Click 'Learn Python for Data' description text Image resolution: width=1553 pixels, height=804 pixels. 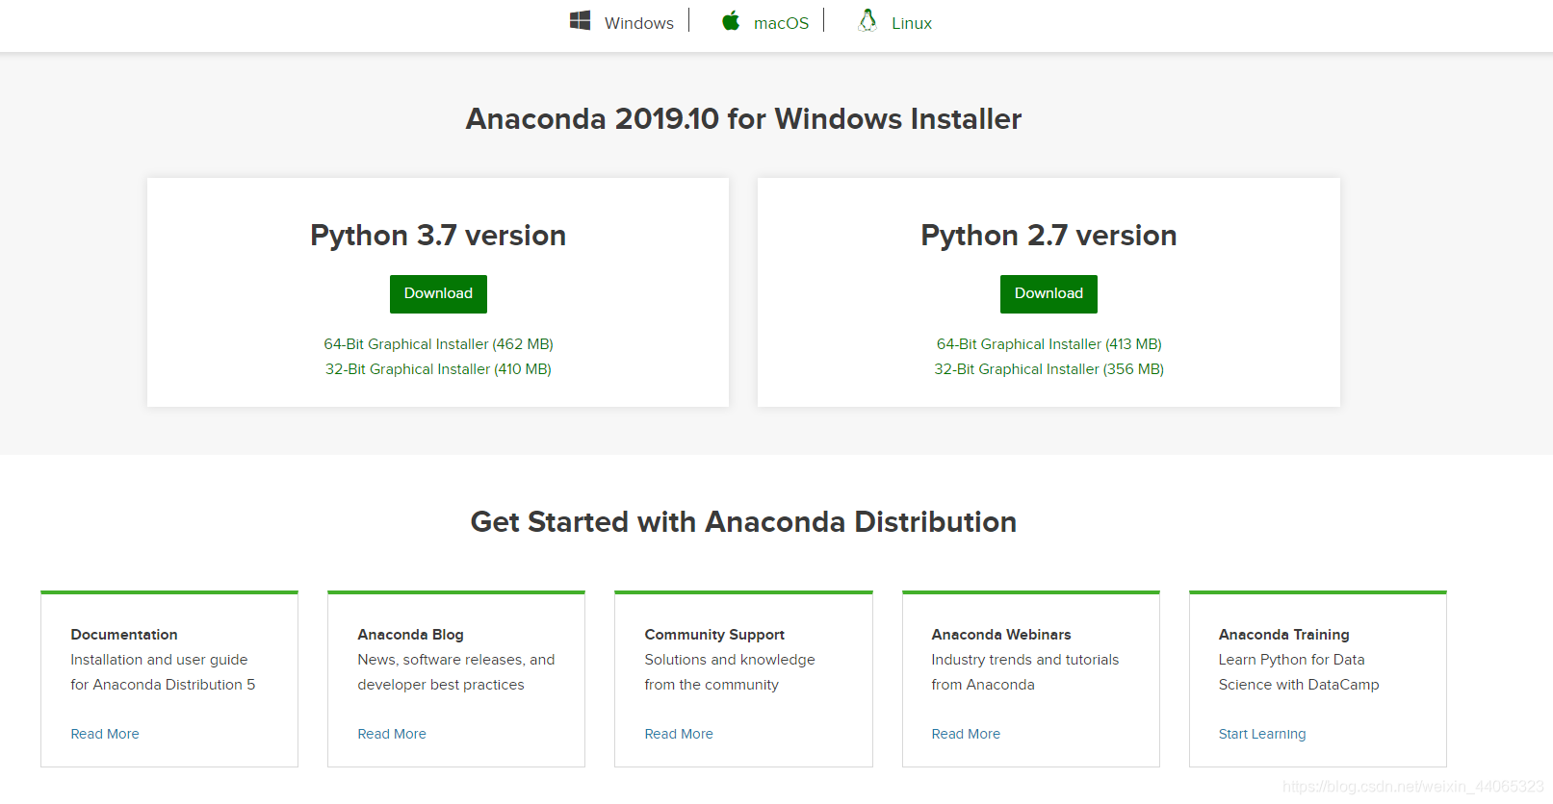coord(1291,660)
